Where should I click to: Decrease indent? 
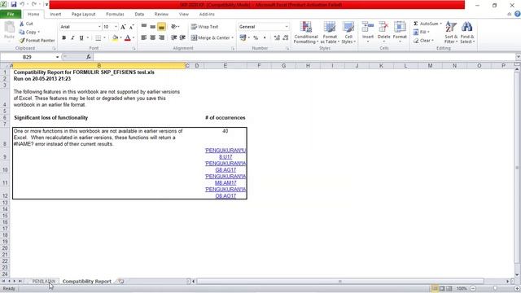[173, 38]
